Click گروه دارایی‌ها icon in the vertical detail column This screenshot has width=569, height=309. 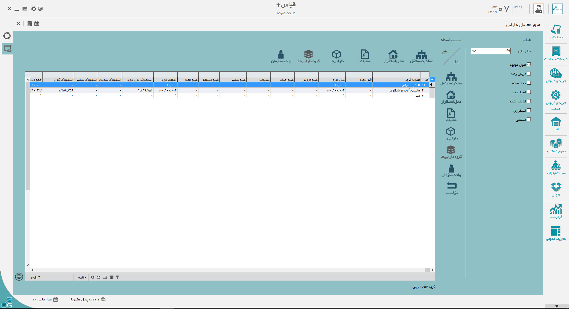pos(451,152)
